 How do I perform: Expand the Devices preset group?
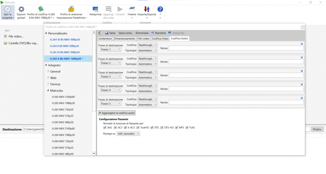click(48, 84)
